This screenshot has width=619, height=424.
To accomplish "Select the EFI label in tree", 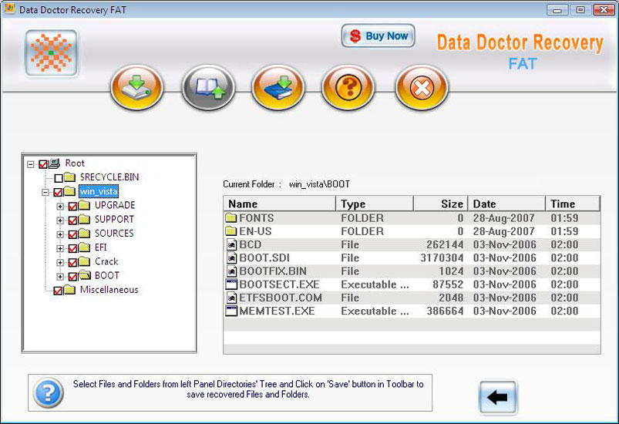I will tap(101, 247).
